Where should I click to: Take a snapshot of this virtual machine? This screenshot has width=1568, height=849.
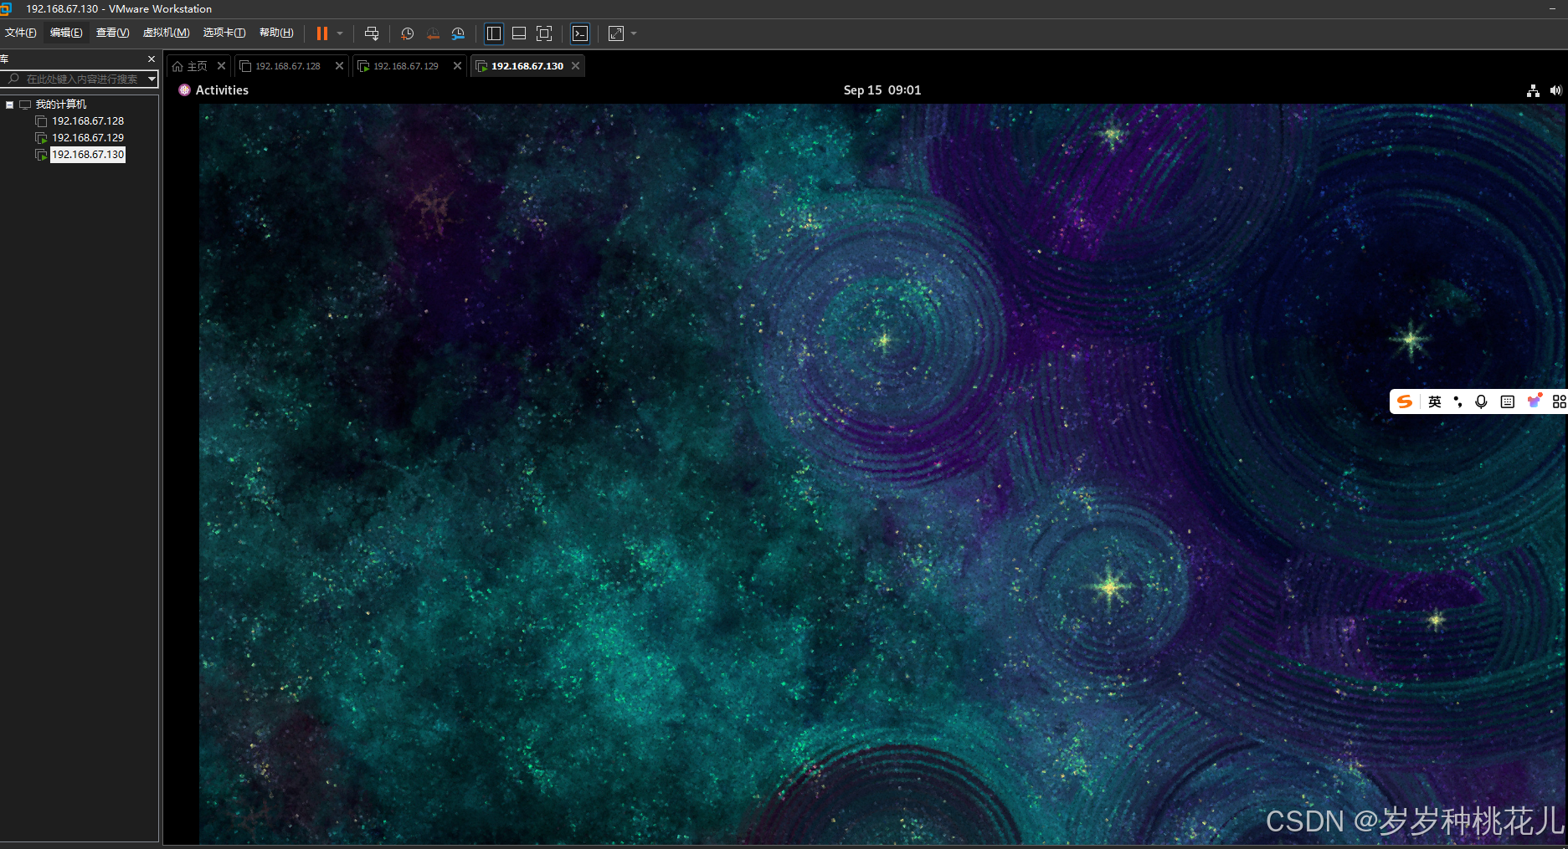click(408, 33)
